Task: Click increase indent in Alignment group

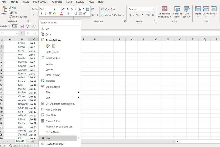Action: [97, 15]
